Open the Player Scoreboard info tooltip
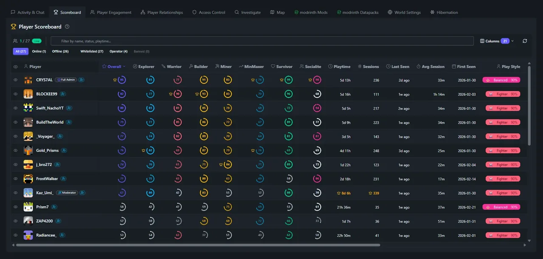Image resolution: width=543 pixels, height=259 pixels. coord(67,27)
